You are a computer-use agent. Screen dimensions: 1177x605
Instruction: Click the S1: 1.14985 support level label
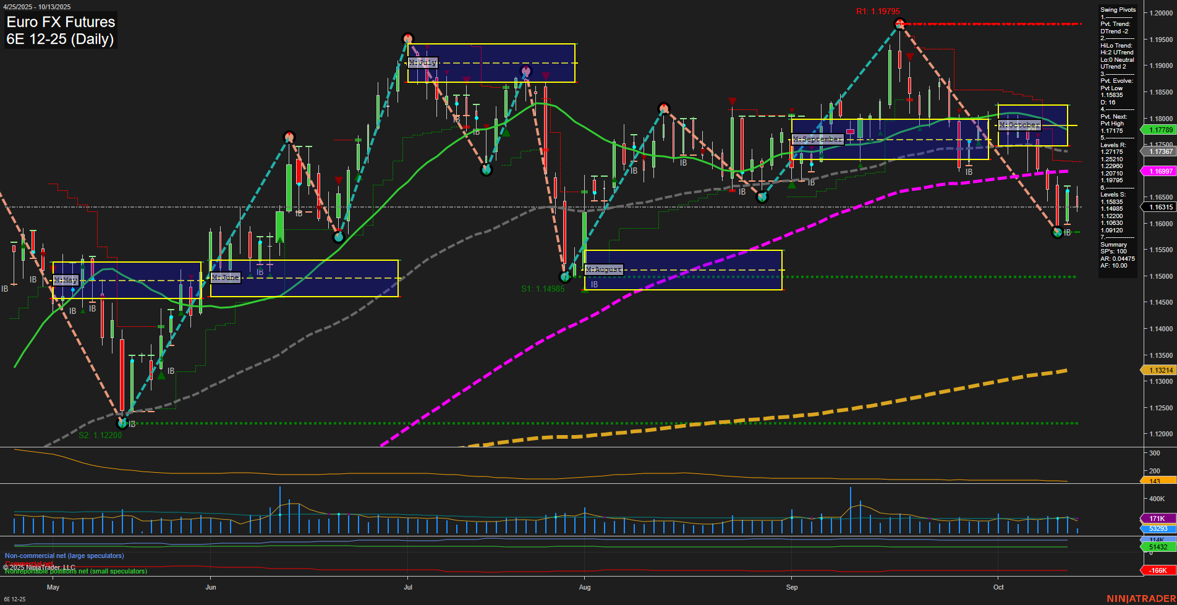tap(543, 288)
